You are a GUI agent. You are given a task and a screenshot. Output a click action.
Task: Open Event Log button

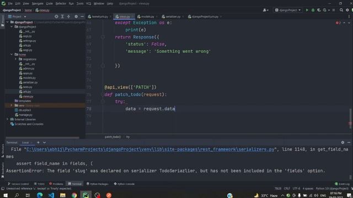pos(342,184)
